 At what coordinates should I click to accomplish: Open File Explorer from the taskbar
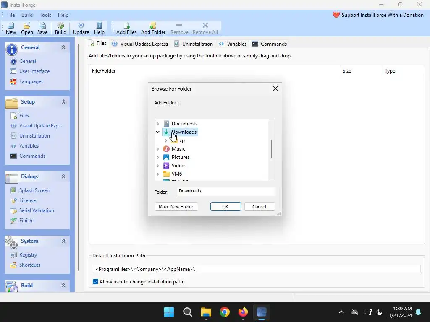click(206, 312)
